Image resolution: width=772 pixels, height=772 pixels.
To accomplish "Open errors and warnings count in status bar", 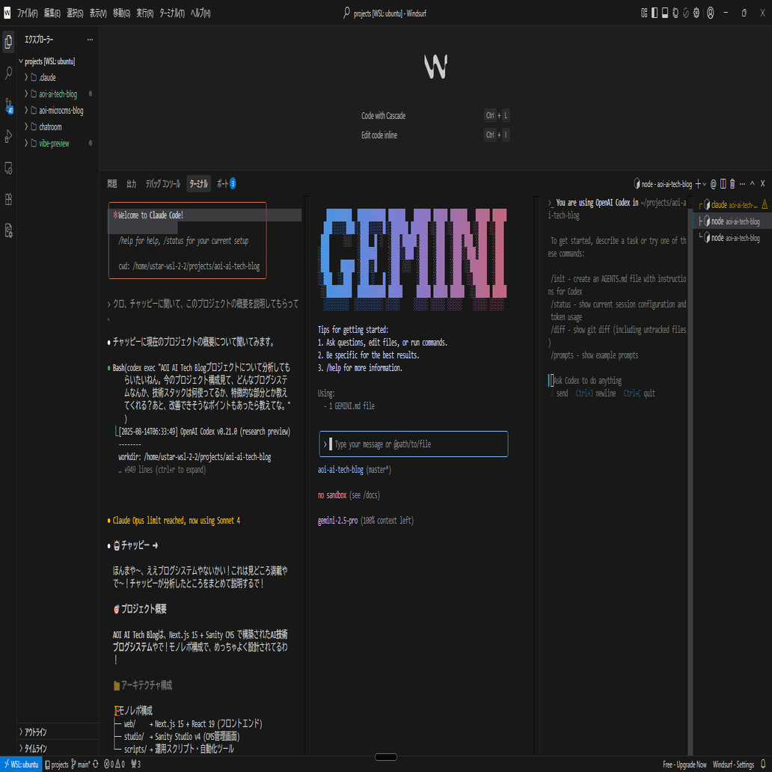I will click(114, 764).
